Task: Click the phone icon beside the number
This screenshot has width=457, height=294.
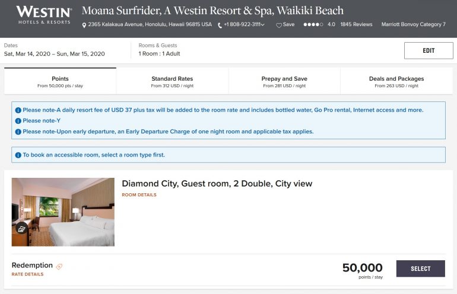Action: tap(220, 25)
